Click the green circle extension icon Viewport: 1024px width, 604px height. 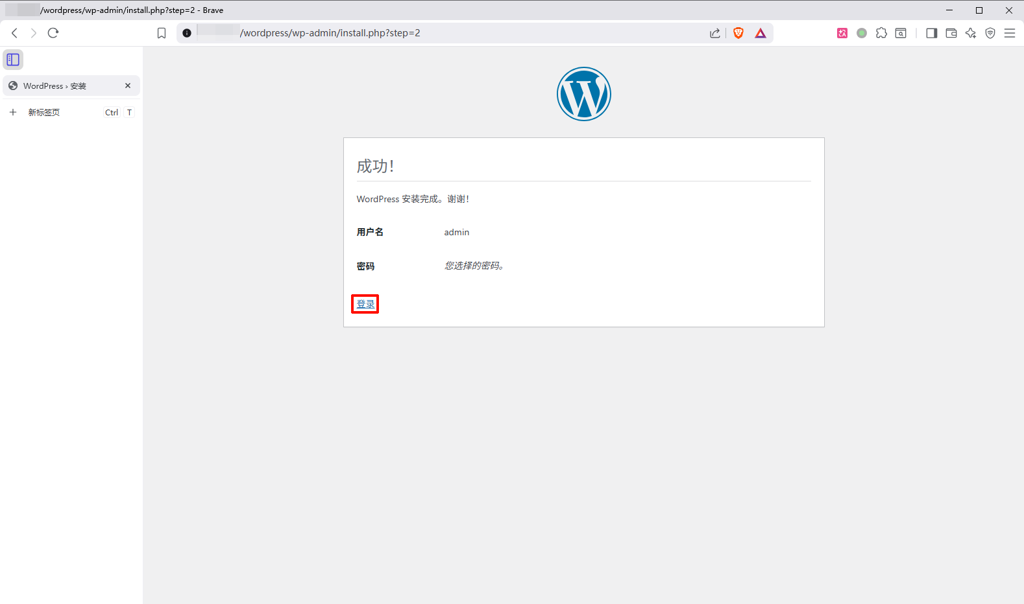tap(862, 33)
